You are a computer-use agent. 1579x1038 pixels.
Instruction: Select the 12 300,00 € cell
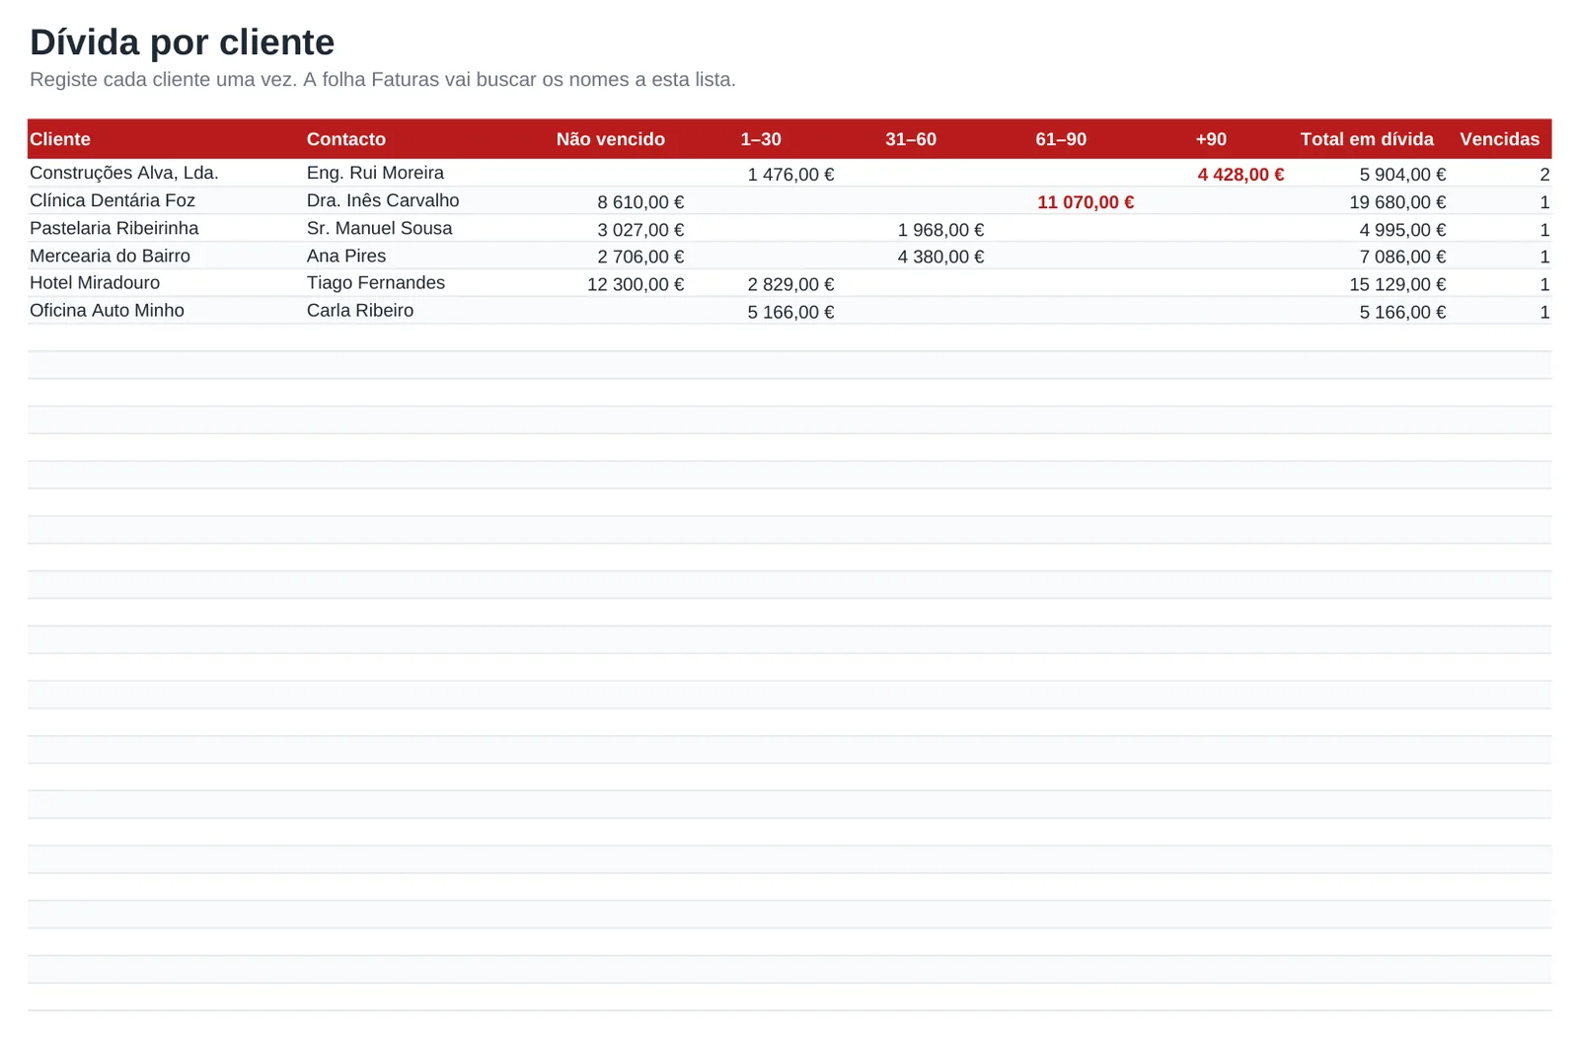[636, 284]
